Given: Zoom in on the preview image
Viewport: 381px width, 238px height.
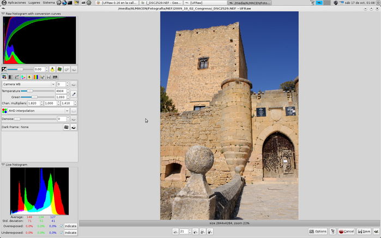Looking at the screenshot, I should coord(195,231).
